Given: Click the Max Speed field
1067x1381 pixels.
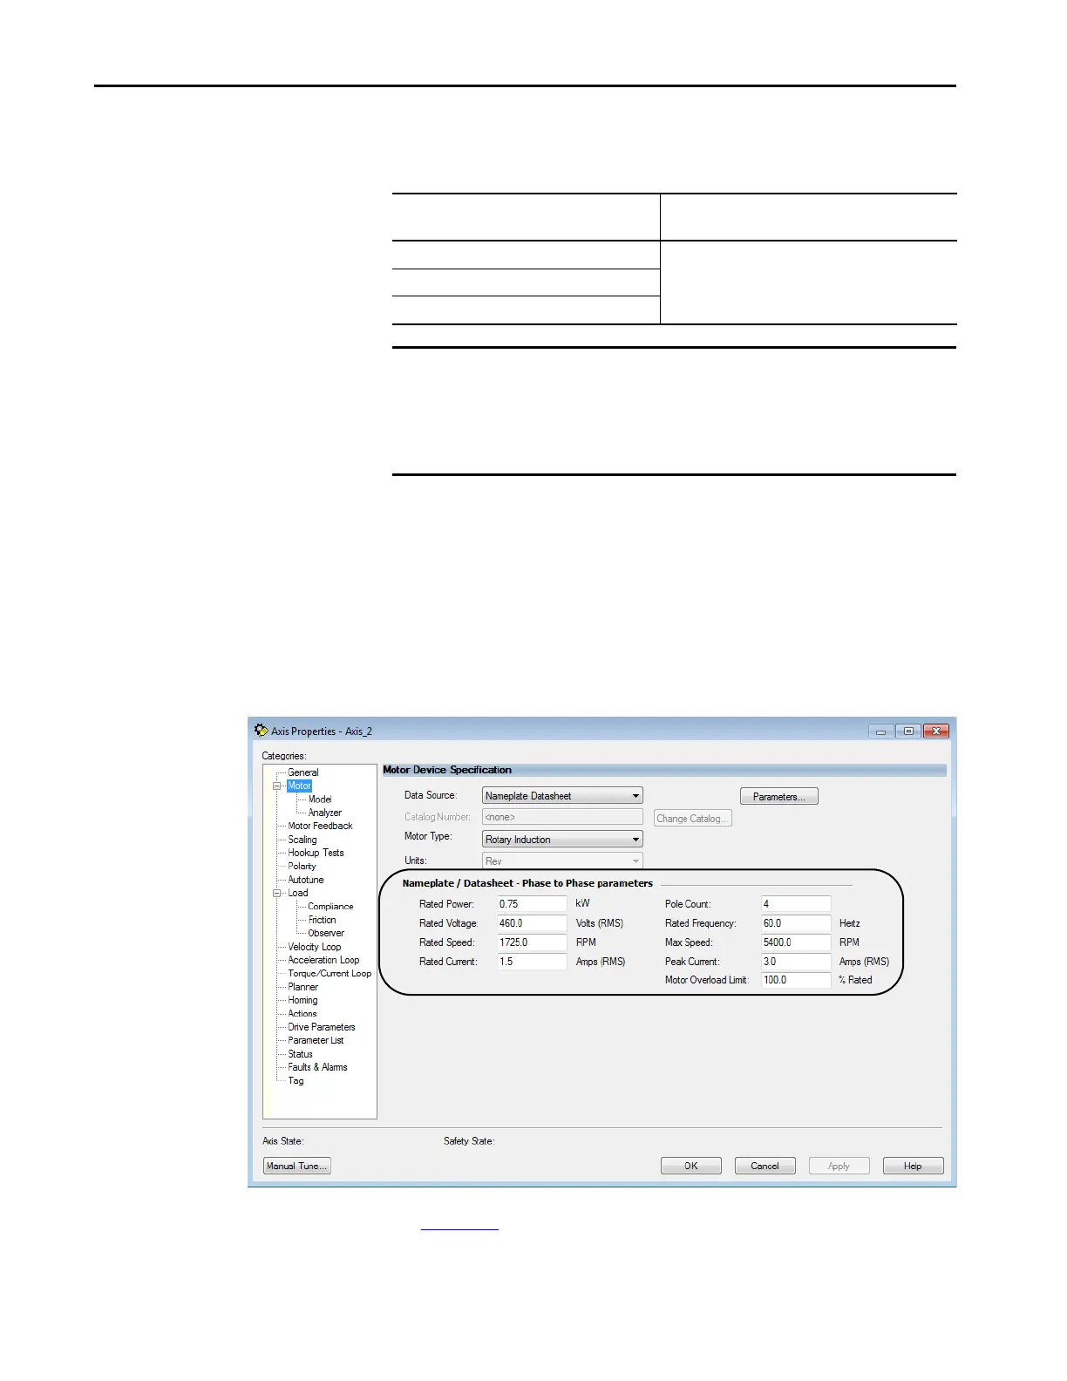Looking at the screenshot, I should [796, 942].
